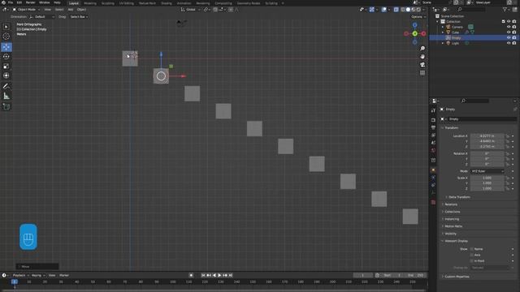Open the Edit menu

coord(19,2)
